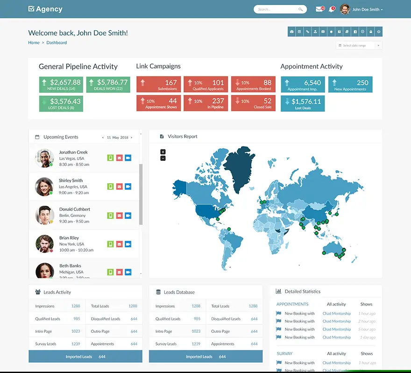Viewport: 411px width, 373px height.
Task: Zoom out on the visitors map
Action: point(163,158)
